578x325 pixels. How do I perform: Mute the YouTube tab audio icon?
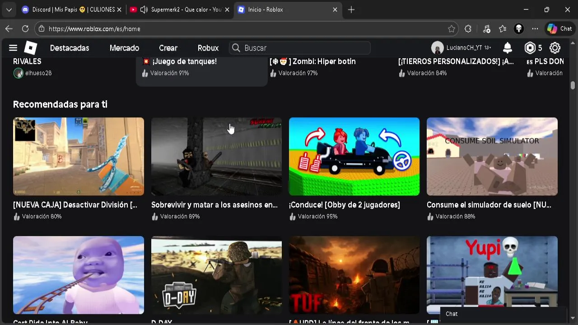coord(144,9)
